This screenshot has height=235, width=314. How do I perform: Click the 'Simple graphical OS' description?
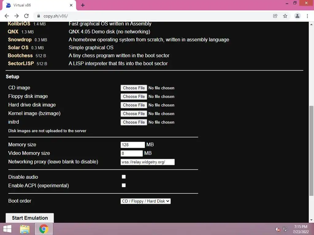[91, 47]
